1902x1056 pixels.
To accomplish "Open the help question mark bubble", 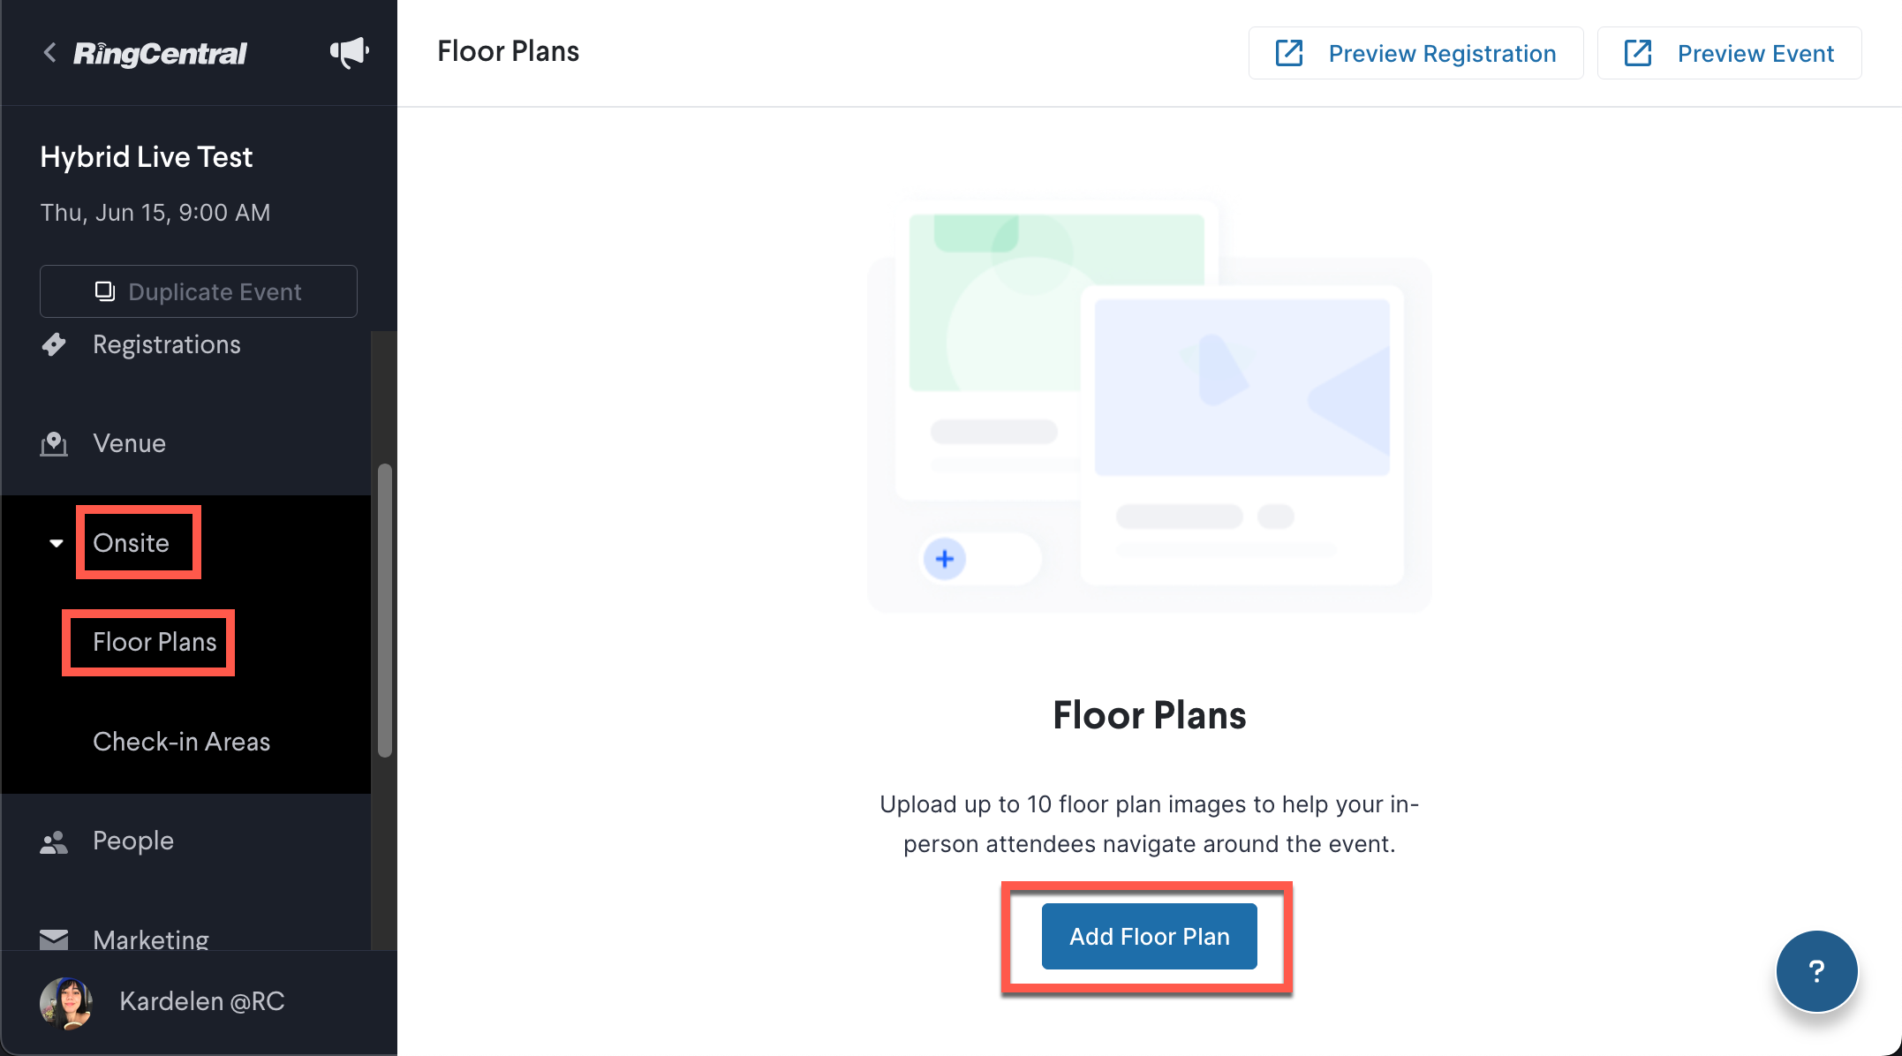I will pyautogui.click(x=1816, y=971).
